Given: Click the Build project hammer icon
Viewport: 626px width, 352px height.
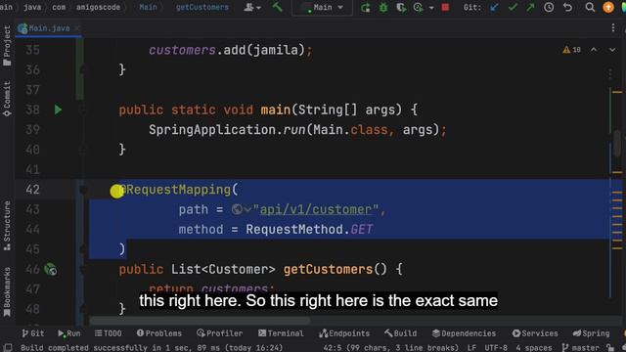Looking at the screenshot, I should coord(277,7).
